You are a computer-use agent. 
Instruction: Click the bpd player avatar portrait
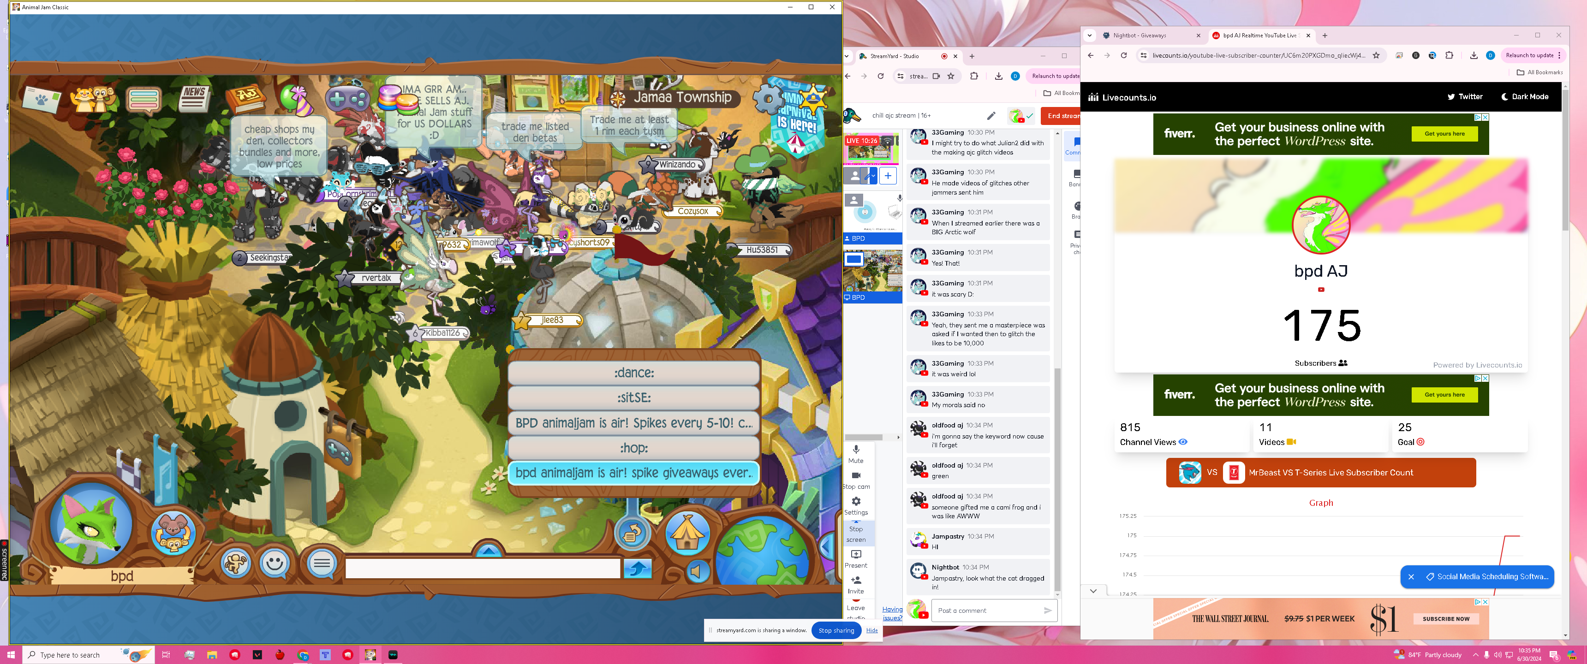pos(91,524)
